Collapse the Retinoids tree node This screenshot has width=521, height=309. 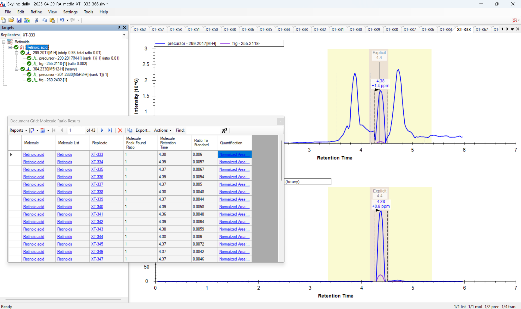[4, 42]
